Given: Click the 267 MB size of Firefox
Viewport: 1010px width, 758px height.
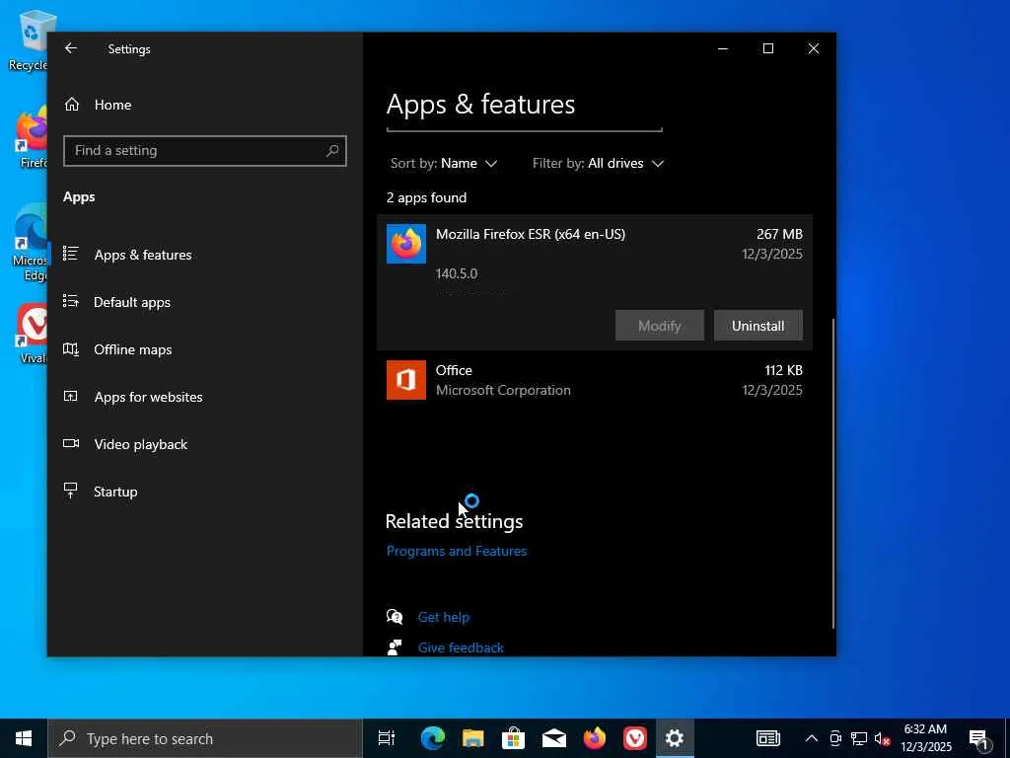Looking at the screenshot, I should click(x=779, y=234).
